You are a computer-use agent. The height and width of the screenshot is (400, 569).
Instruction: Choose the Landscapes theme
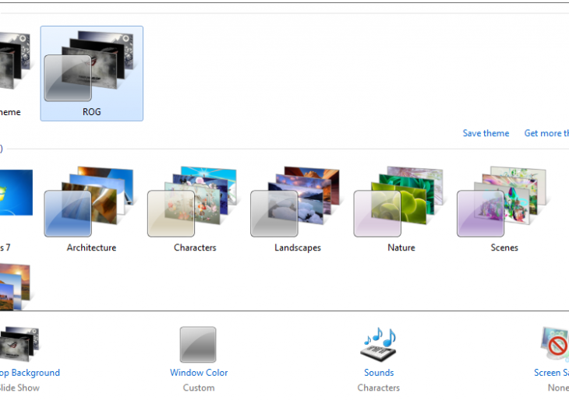[295, 202]
